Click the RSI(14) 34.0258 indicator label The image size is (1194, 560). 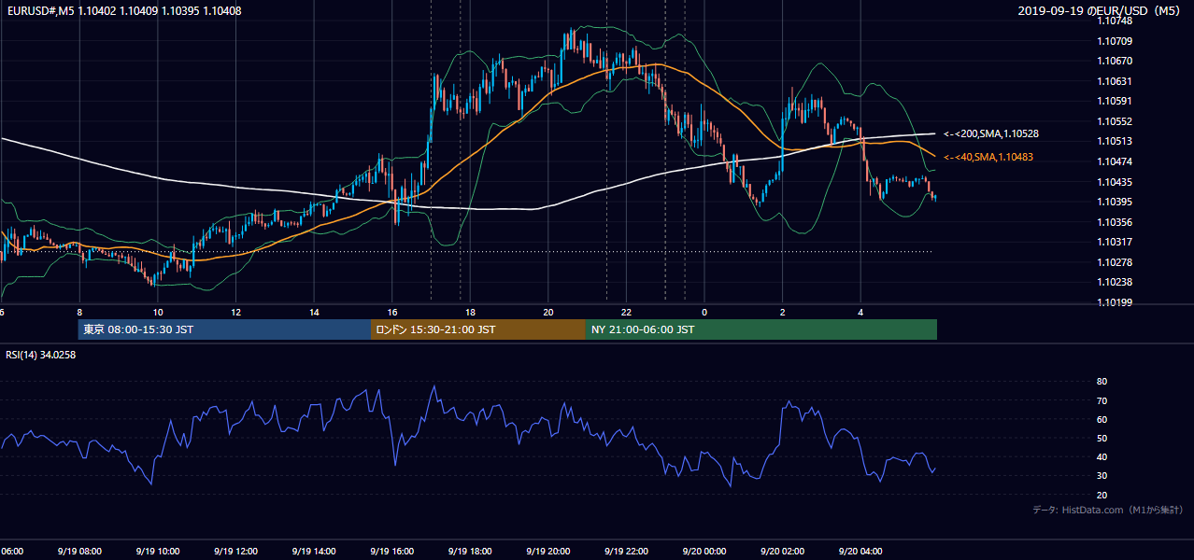pyautogui.click(x=41, y=355)
